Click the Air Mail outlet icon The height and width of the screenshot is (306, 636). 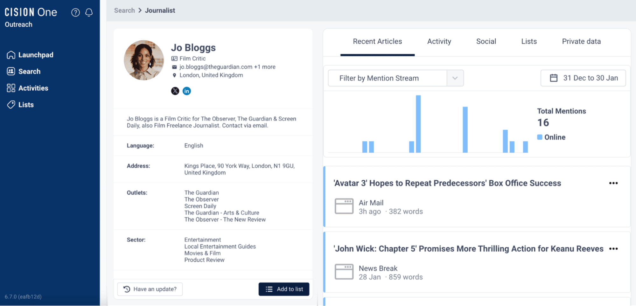click(x=344, y=206)
